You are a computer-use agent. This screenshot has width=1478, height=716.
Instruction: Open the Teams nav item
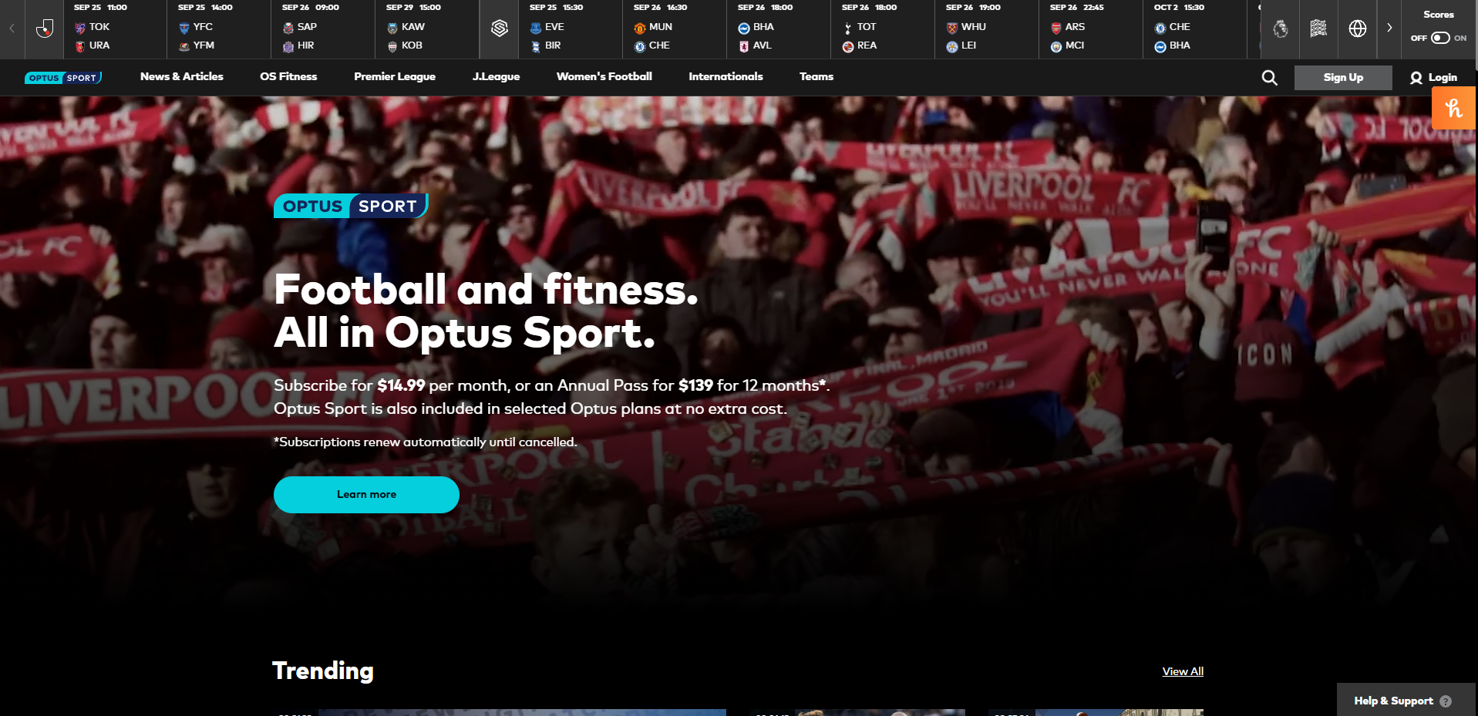[816, 76]
